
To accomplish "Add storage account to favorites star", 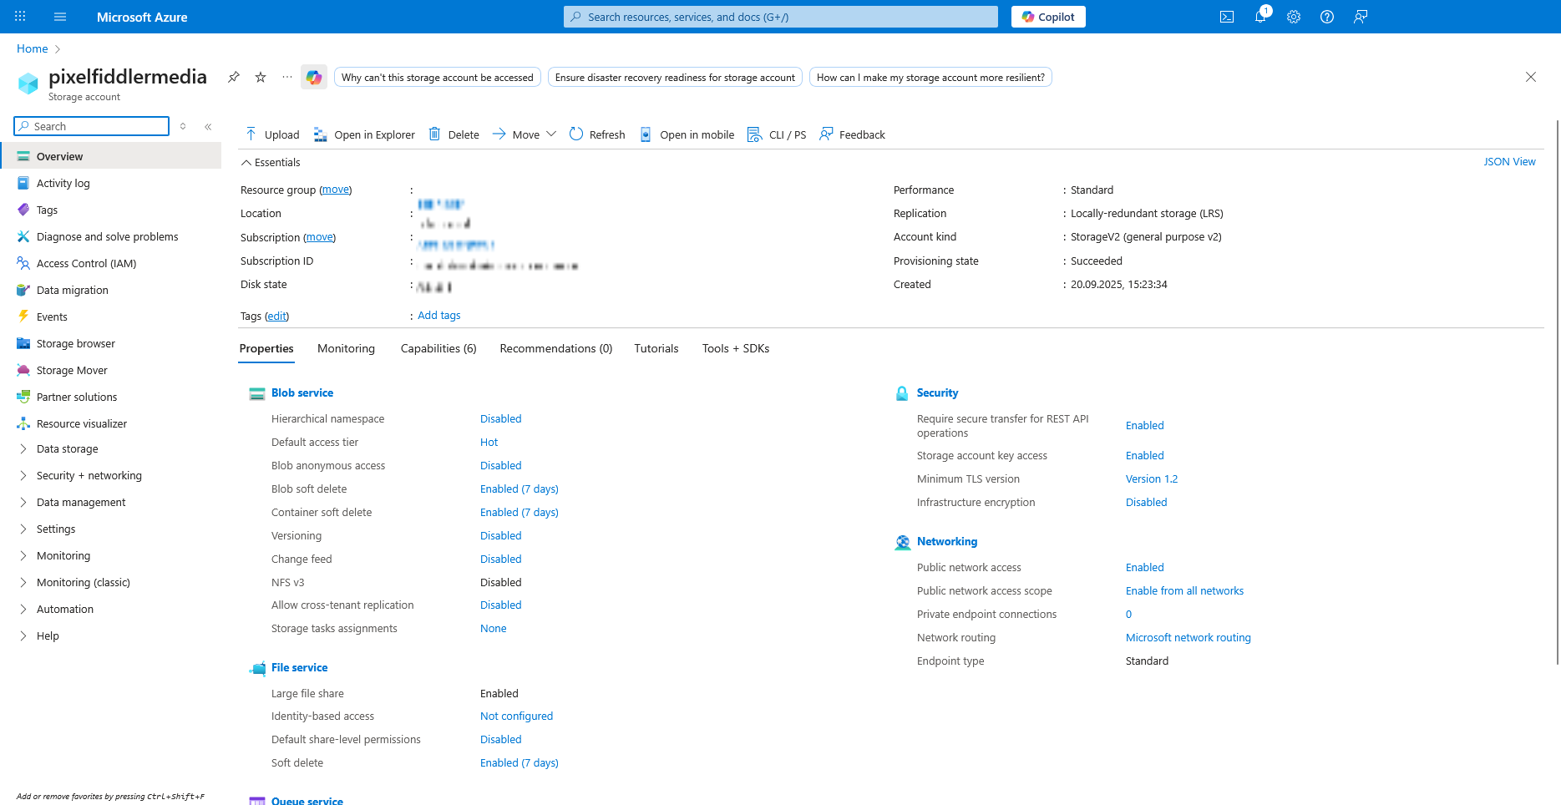I will coord(261,77).
